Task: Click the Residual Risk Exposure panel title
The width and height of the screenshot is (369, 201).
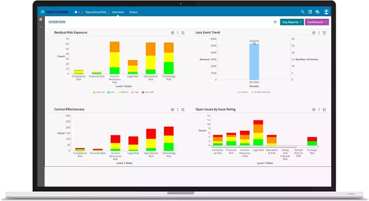Action: click(71, 33)
